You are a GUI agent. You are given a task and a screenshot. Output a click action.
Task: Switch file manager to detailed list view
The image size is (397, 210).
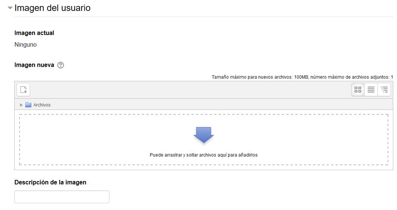[371, 90]
